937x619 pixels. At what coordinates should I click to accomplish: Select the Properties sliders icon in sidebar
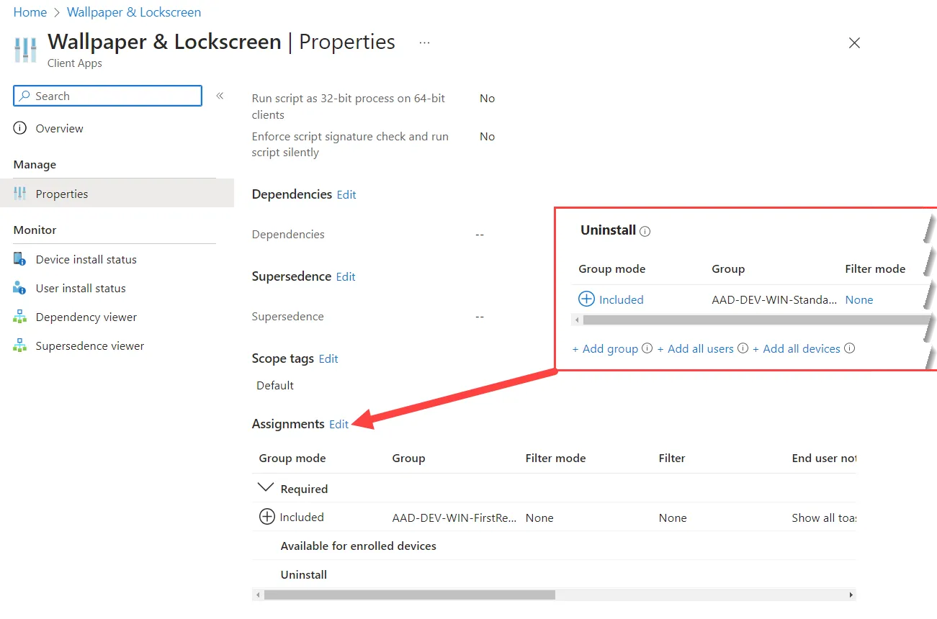click(x=20, y=194)
